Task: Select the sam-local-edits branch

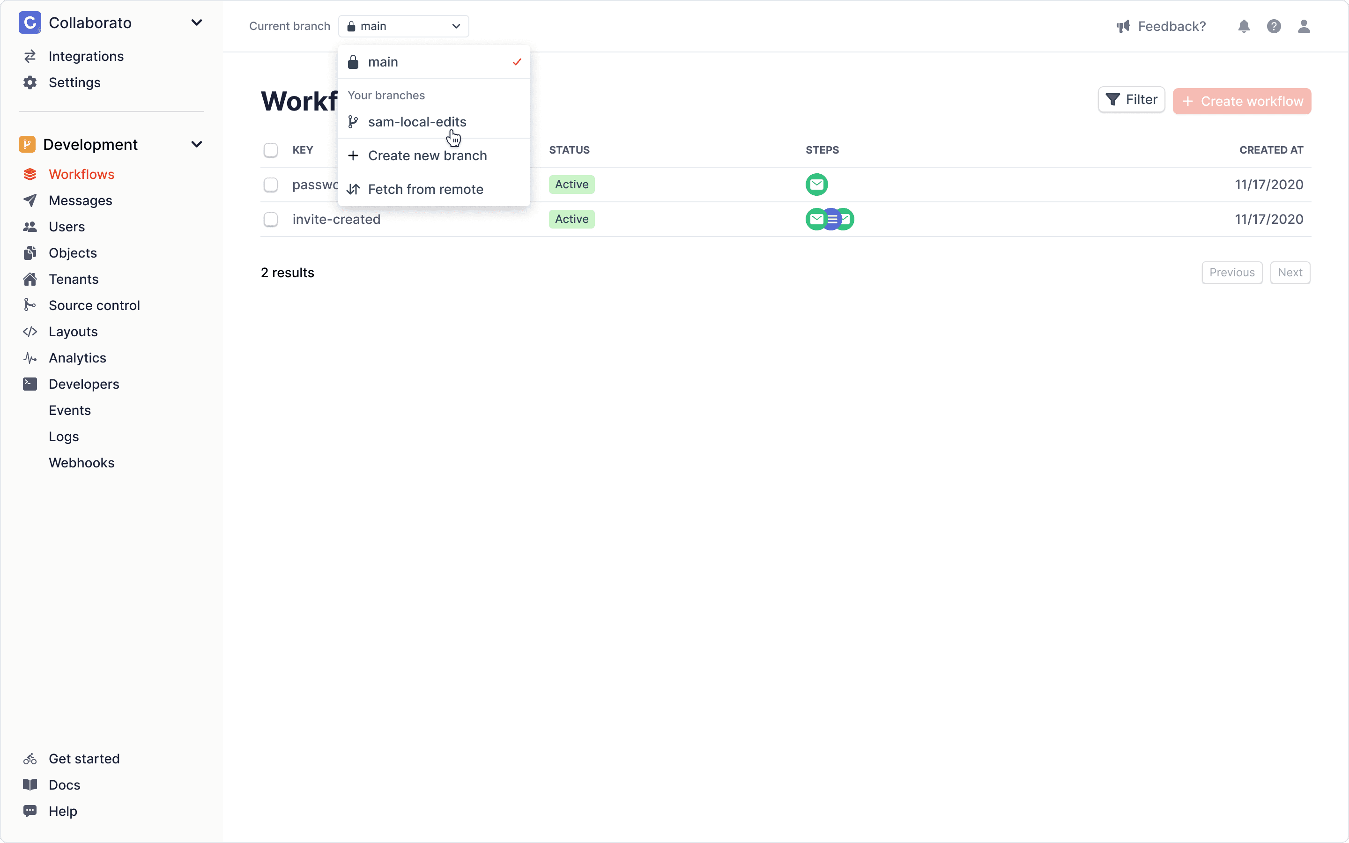Action: pyautogui.click(x=417, y=120)
